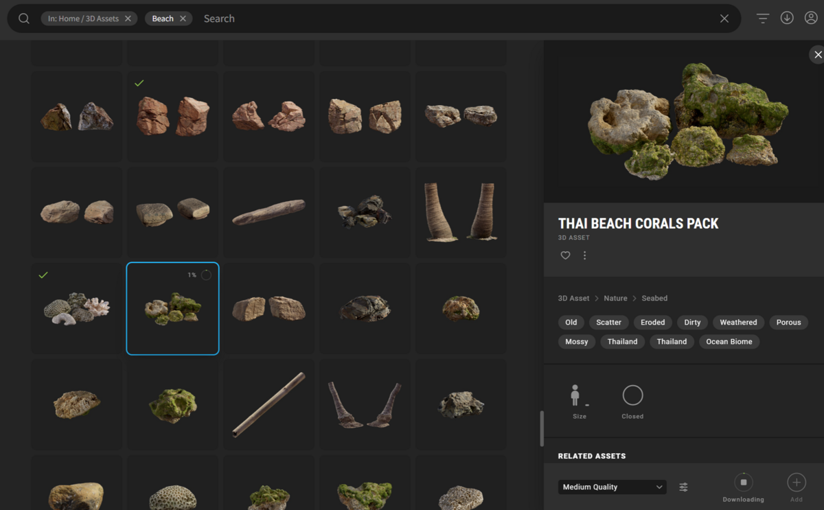Screen dimensions: 824x510
Task: Open the filter options icon
Action: tap(763, 19)
